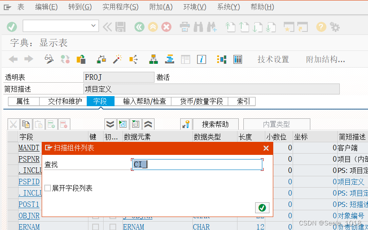Click the table Contents grid icon
Screen dimensions: 368x230
coord(237,59)
